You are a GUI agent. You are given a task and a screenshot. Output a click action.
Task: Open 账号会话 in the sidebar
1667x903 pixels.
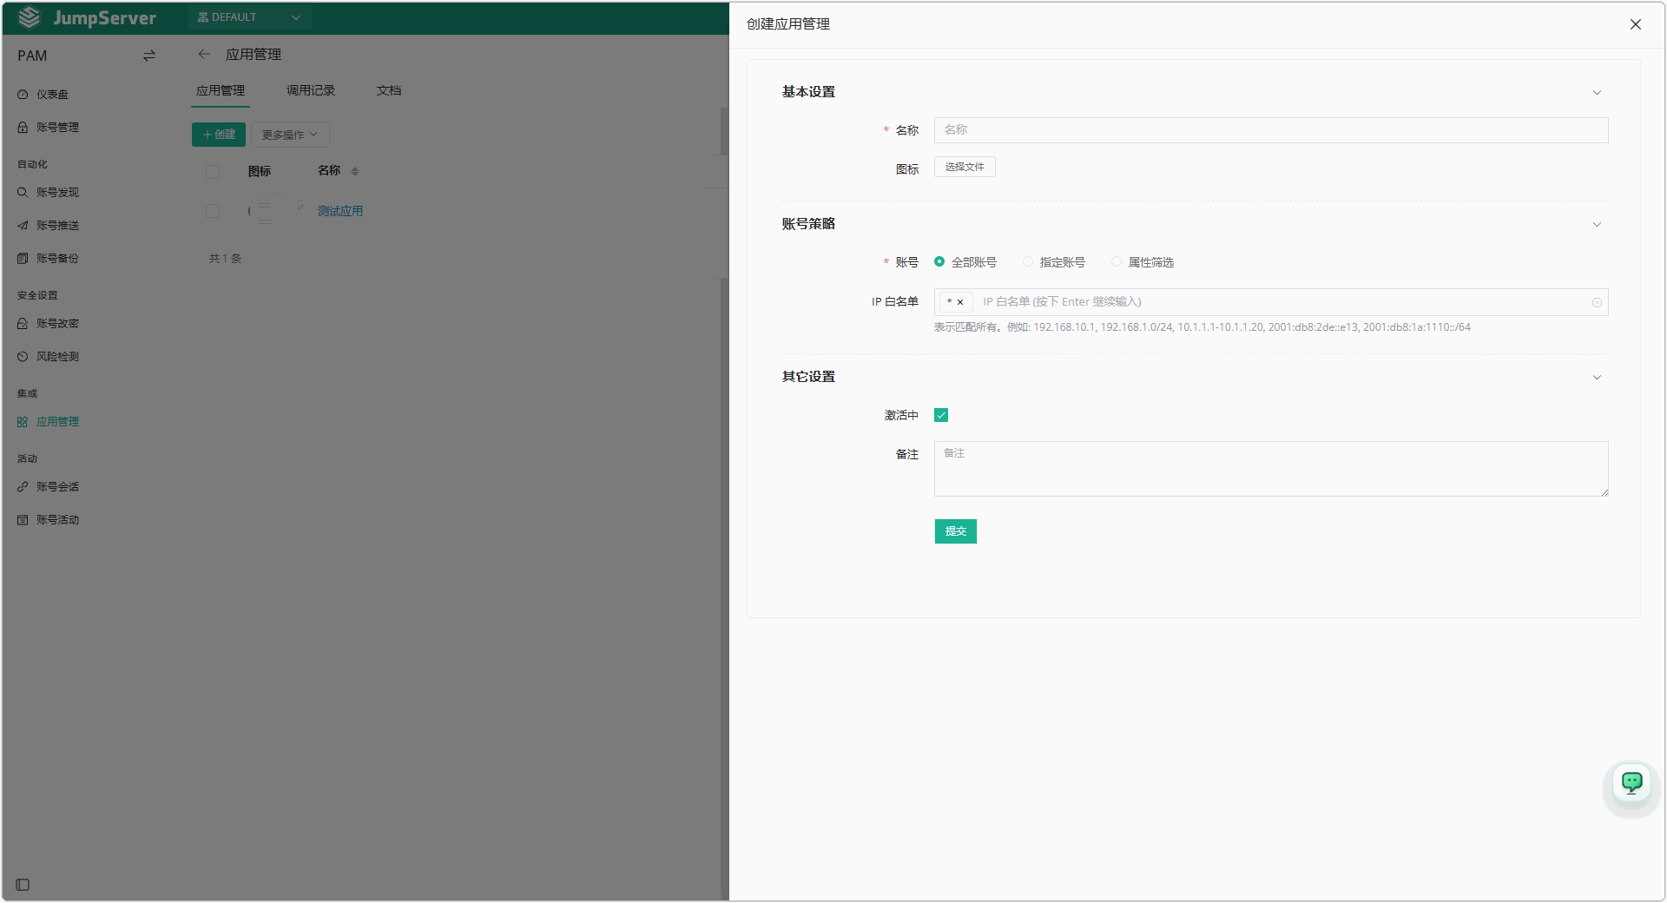[x=57, y=487]
